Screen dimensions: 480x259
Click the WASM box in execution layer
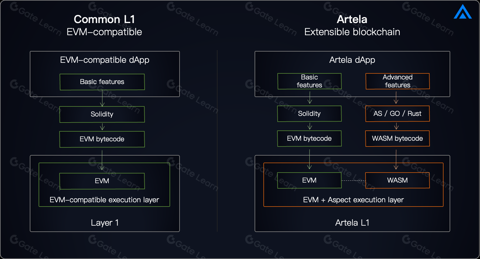coord(397,180)
